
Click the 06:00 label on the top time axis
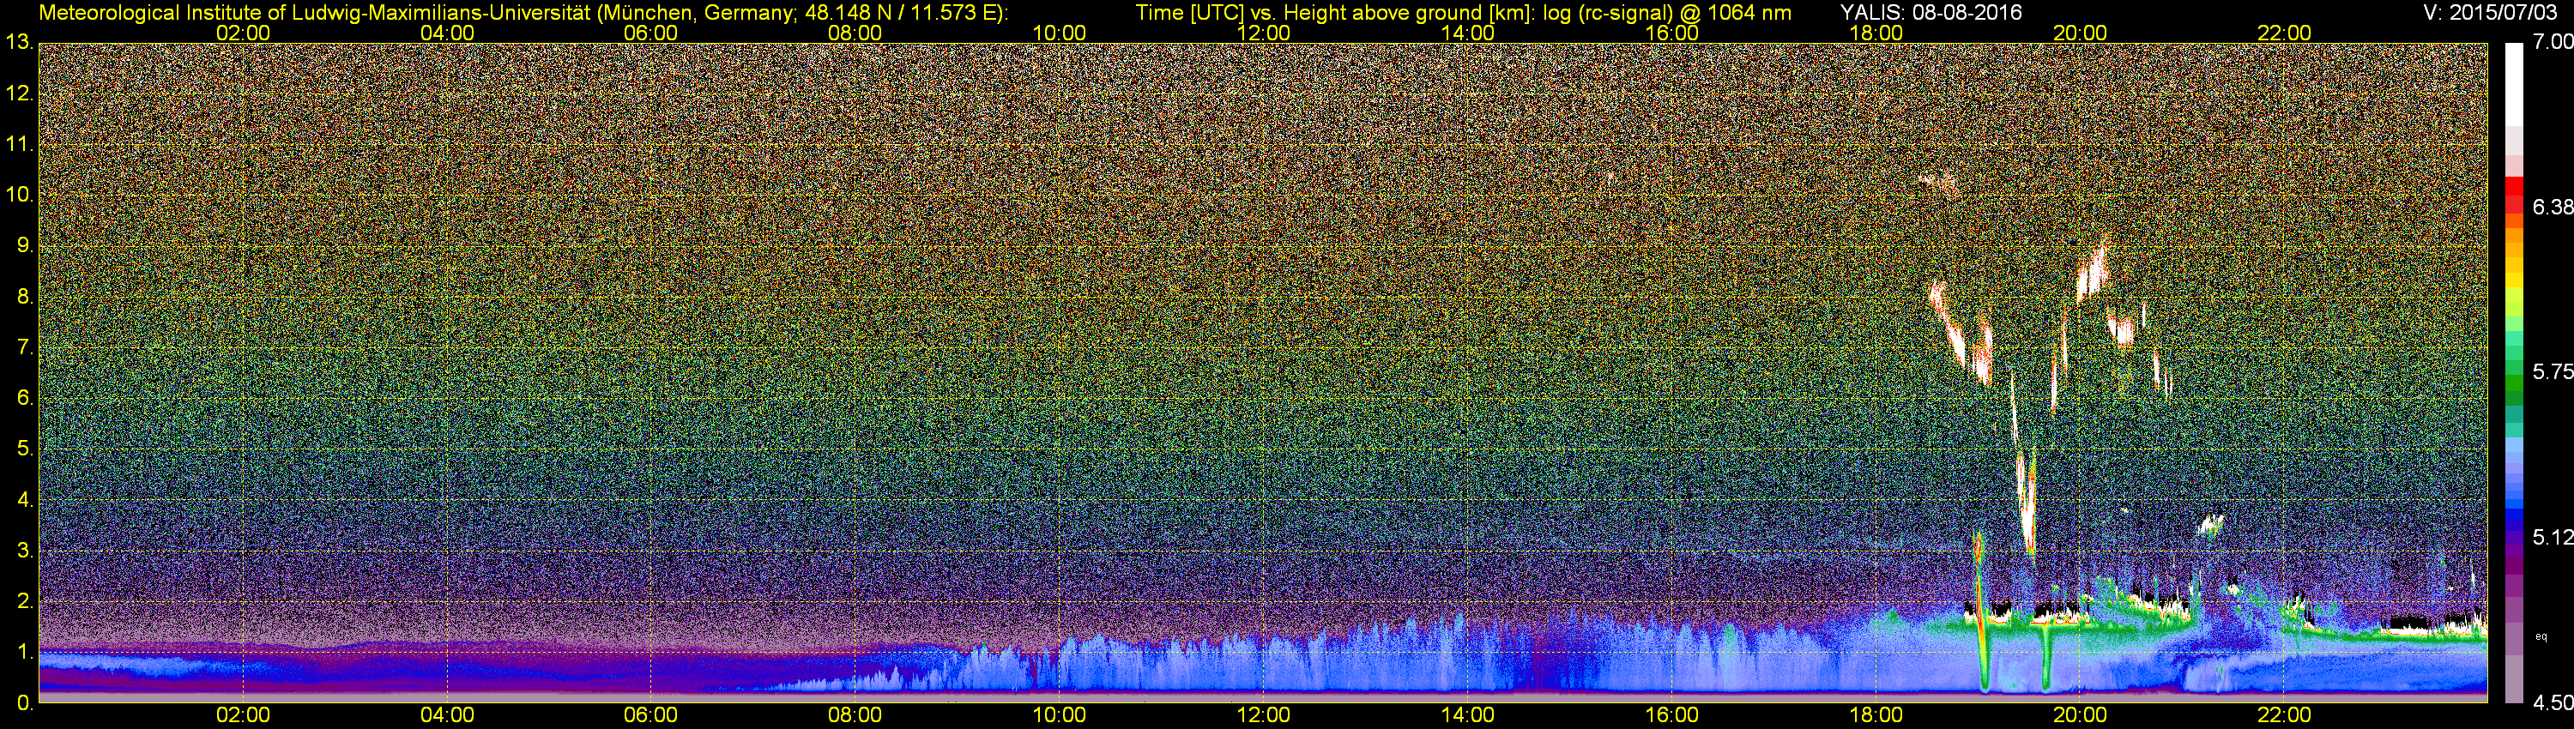pos(650,33)
